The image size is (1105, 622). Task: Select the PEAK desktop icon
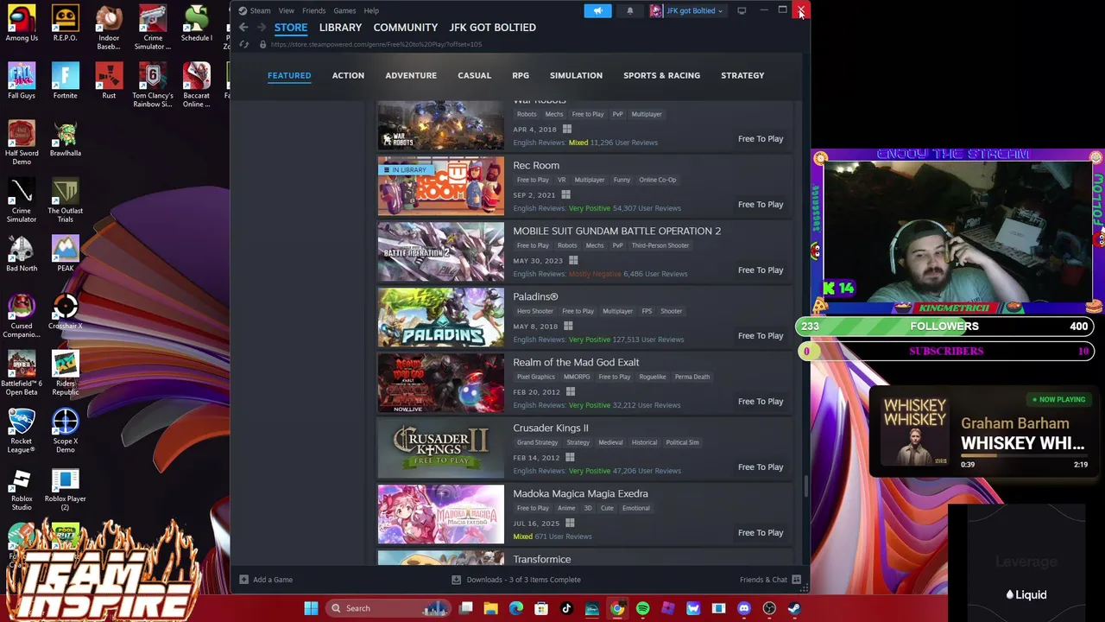[x=65, y=254]
